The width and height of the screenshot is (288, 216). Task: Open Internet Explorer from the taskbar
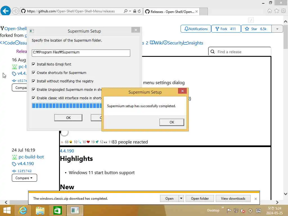[x=23, y=210]
